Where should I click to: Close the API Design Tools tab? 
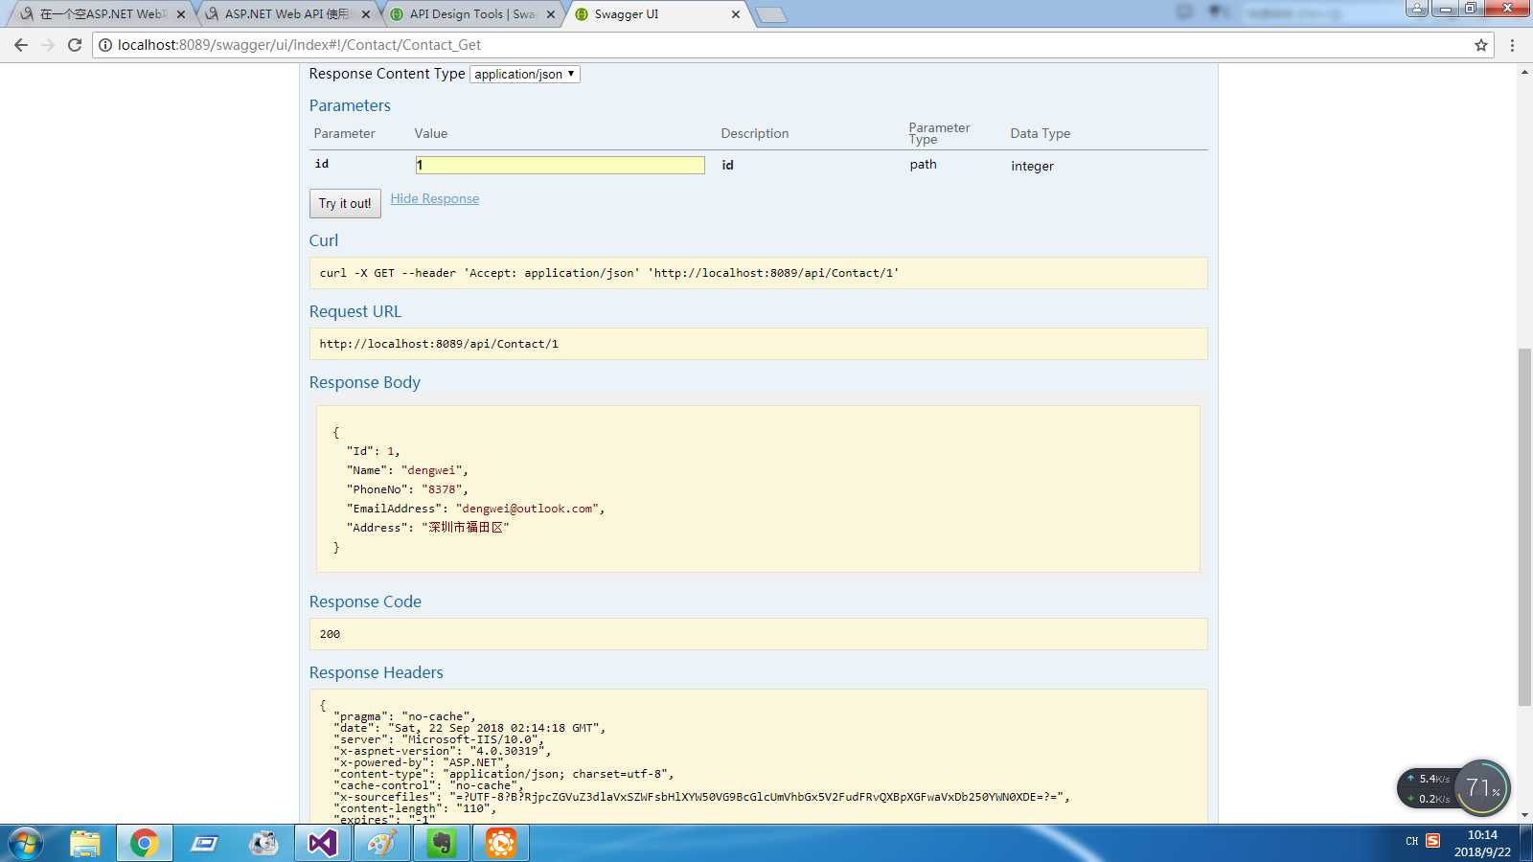tap(551, 14)
